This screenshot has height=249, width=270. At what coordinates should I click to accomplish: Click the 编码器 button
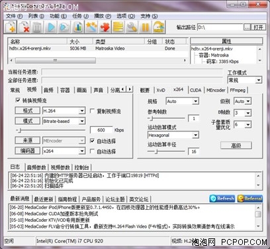(x=28, y=151)
